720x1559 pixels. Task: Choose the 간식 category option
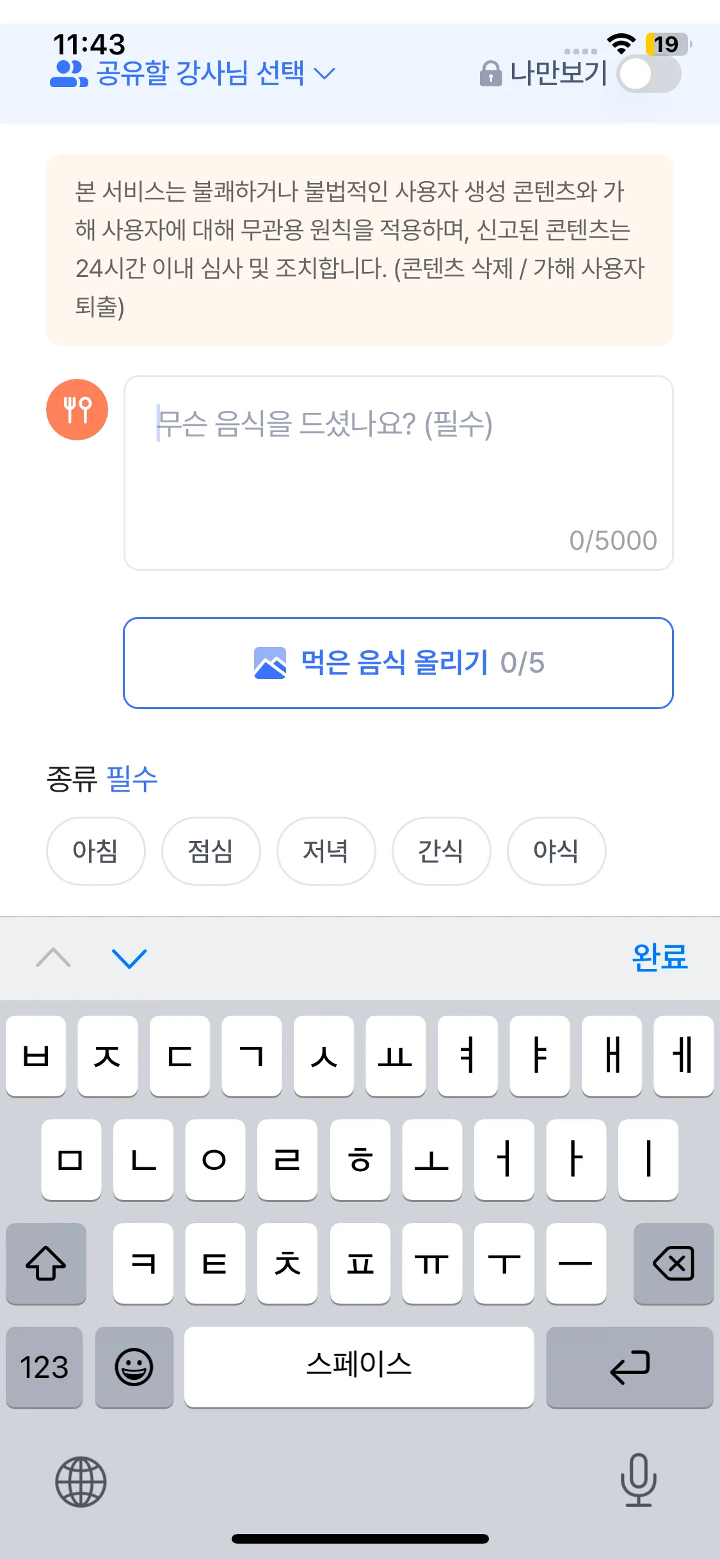pyautogui.click(x=441, y=851)
